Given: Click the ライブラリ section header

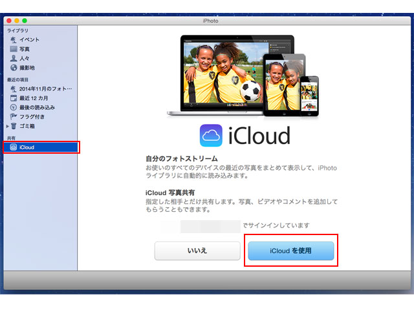Looking at the screenshot, I should tap(17, 30).
